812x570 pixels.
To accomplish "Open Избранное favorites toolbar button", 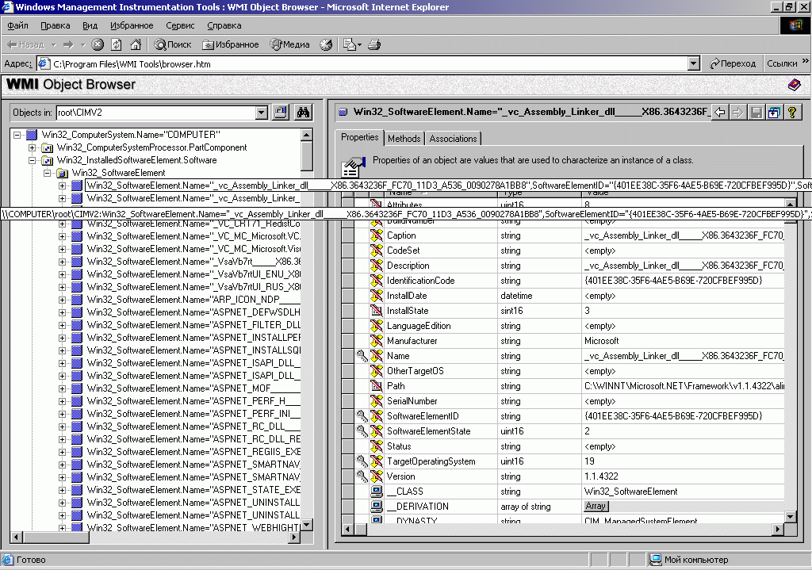I will tap(231, 44).
